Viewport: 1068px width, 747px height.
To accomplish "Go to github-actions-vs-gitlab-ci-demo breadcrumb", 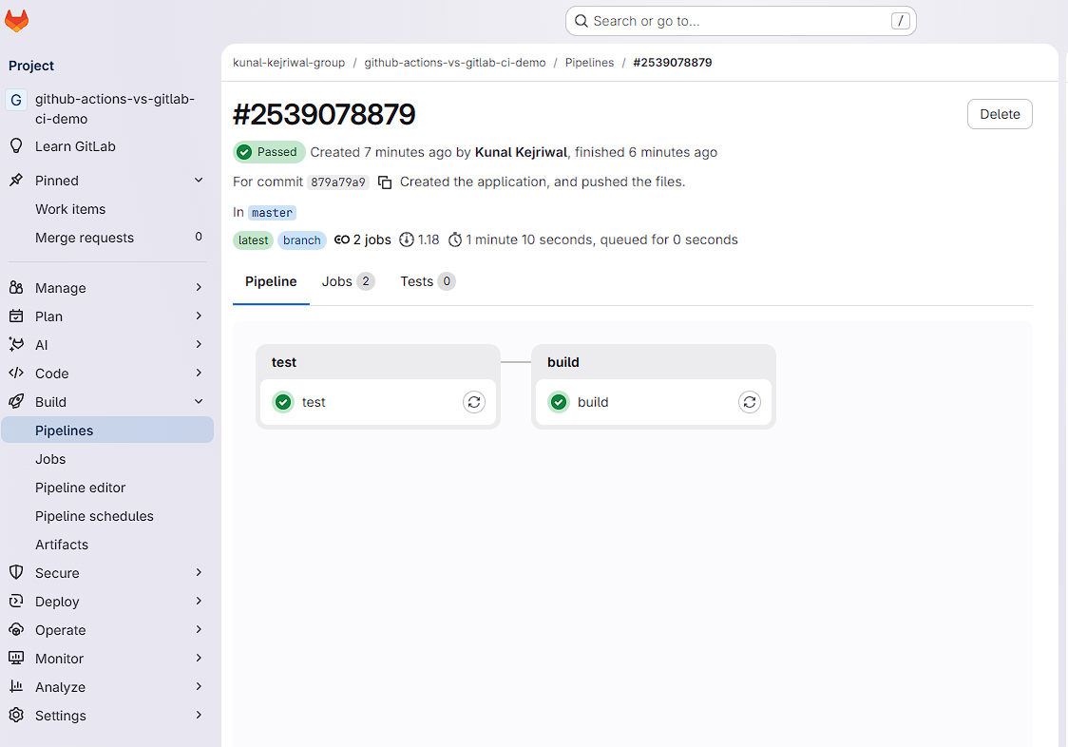I will 455,62.
